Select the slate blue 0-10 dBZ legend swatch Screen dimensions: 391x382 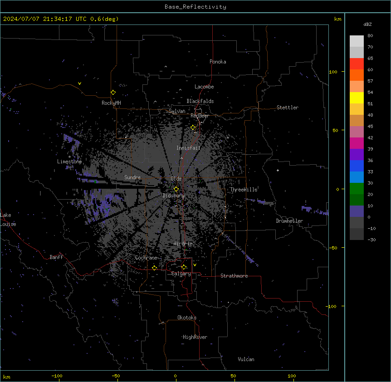[x=357, y=211]
